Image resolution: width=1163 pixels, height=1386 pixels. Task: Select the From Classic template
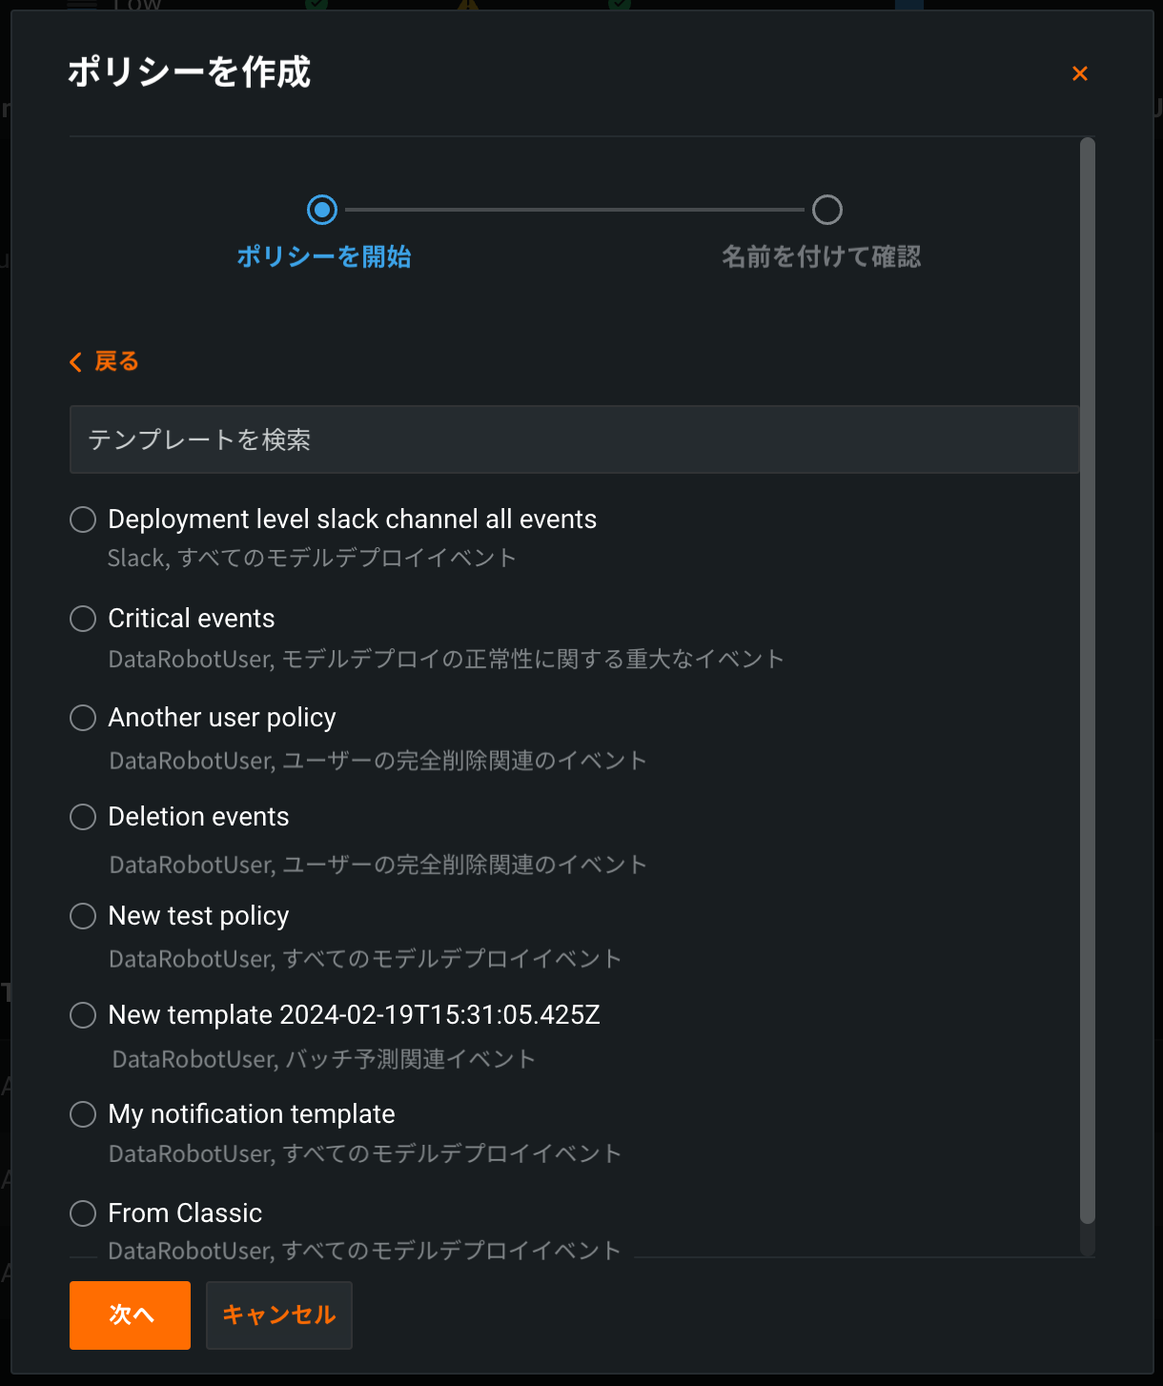click(x=84, y=1213)
